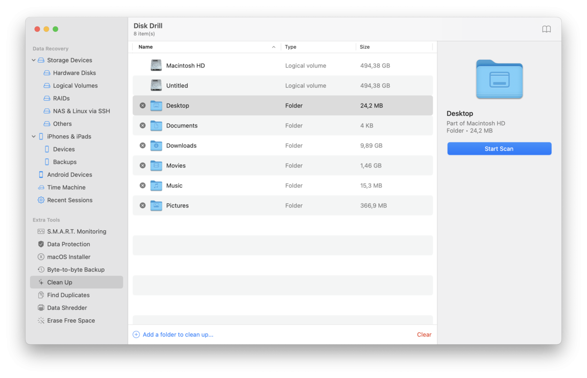Switch to the Clean Up tool
587x378 pixels.
coord(60,282)
